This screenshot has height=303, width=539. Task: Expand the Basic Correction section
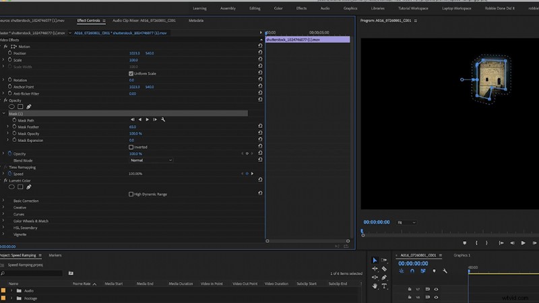pyautogui.click(x=3, y=201)
